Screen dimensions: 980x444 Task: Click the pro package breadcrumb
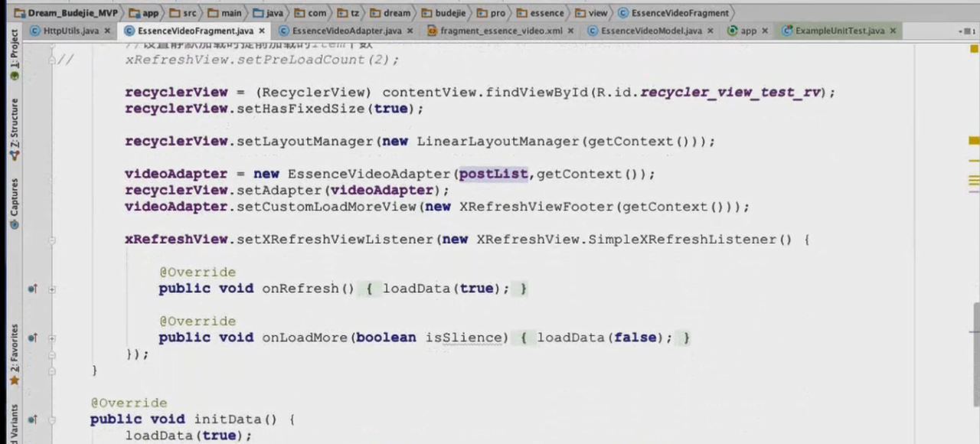pyautogui.click(x=492, y=13)
